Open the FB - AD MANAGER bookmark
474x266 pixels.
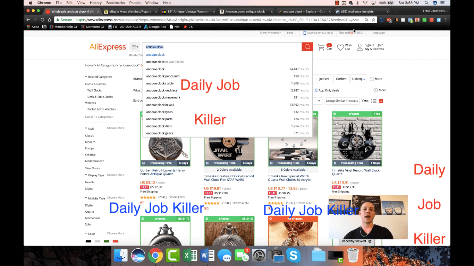point(124,27)
